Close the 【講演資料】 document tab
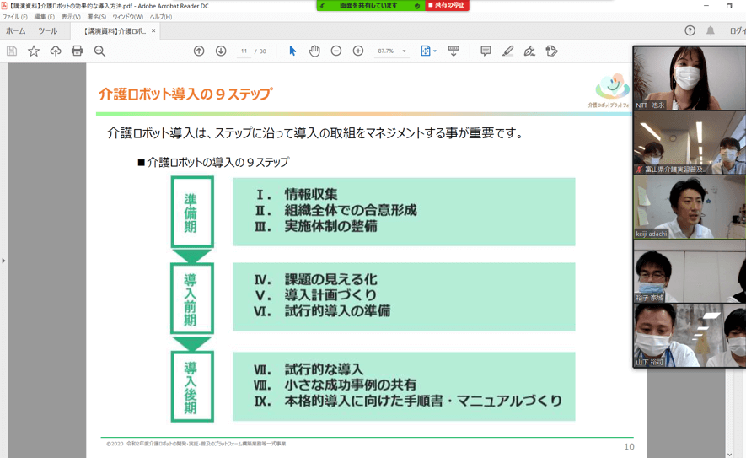746x458 pixels. [x=153, y=31]
